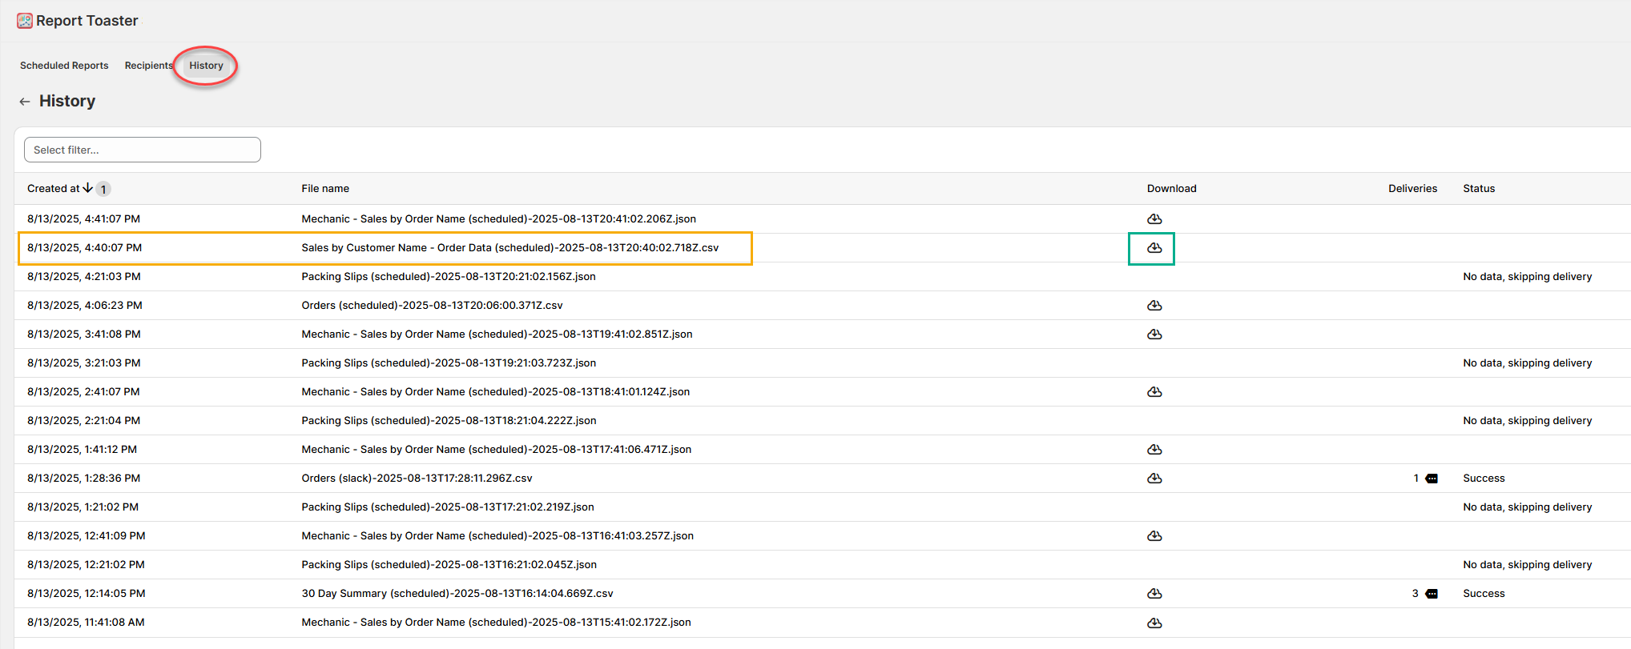Download the Orders (slack) csv file
1631x649 pixels.
pyautogui.click(x=1154, y=479)
